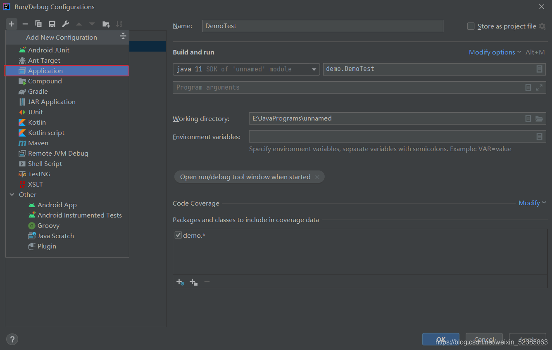Enable Store as project file checkbox
This screenshot has width=552, height=350.
[x=471, y=26]
